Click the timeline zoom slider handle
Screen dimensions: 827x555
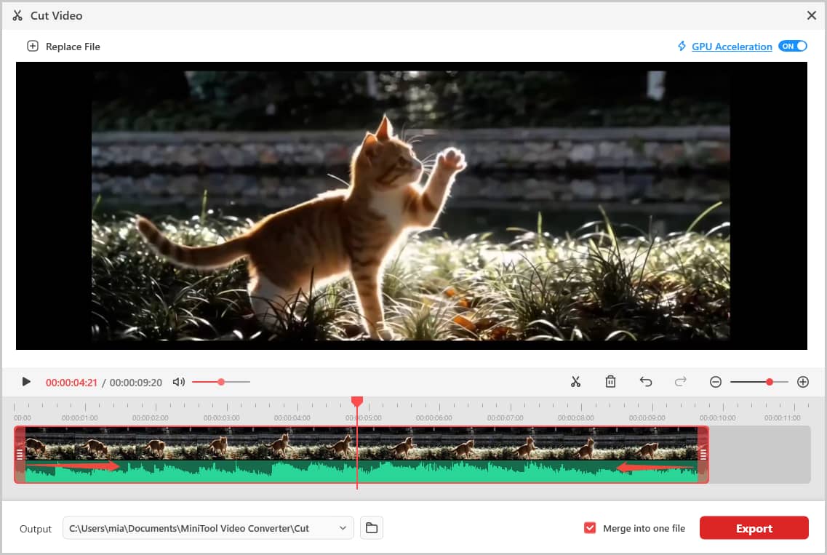770,382
